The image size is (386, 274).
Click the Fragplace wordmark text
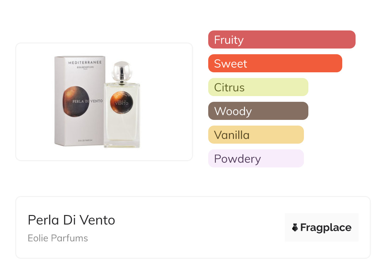pos(326,227)
